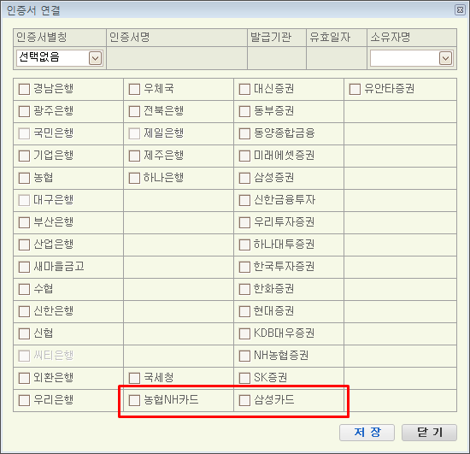Click the 닫기 close button
The width and height of the screenshot is (470, 454).
pos(429,432)
